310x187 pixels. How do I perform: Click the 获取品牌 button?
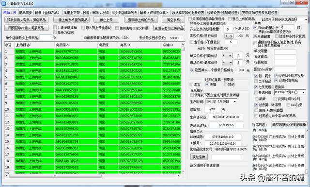coord(199,157)
